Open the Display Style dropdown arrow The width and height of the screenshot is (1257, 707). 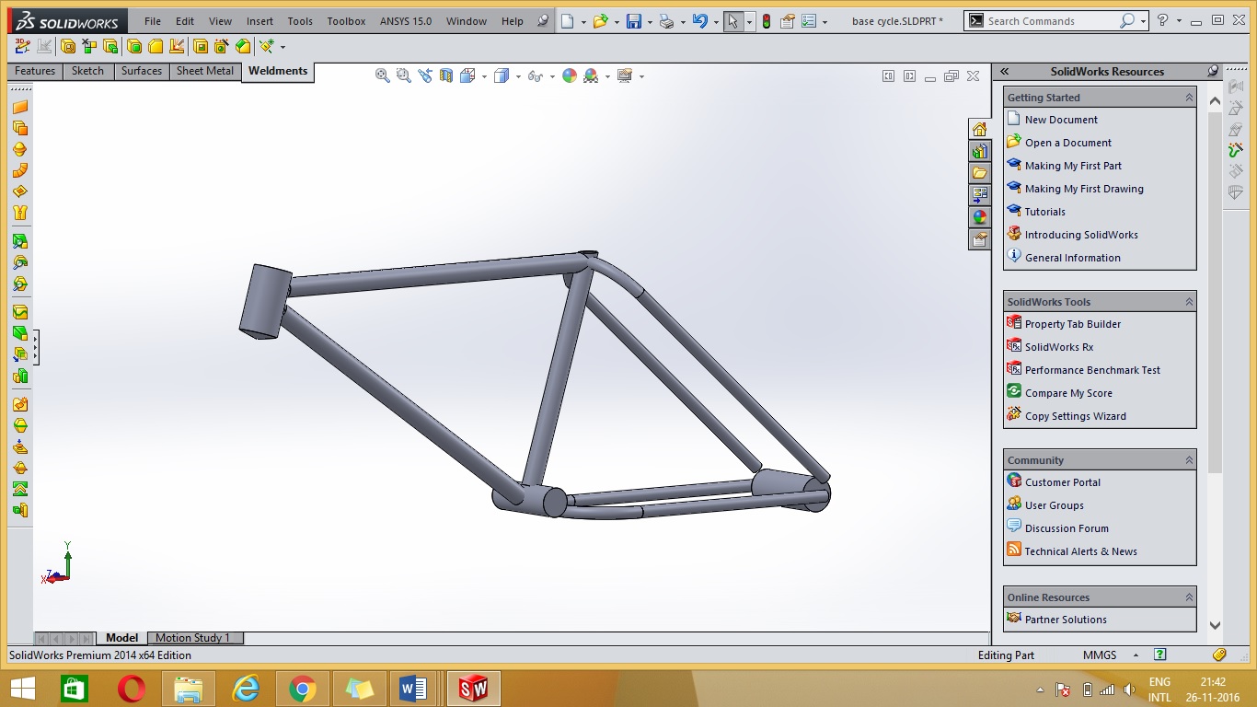[x=518, y=77]
